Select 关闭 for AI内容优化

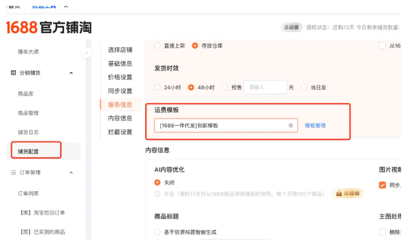pos(157,182)
